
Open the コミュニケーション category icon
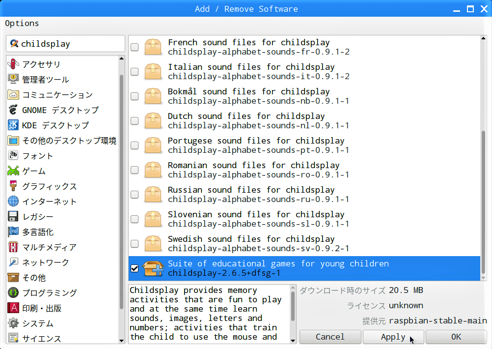point(13,94)
